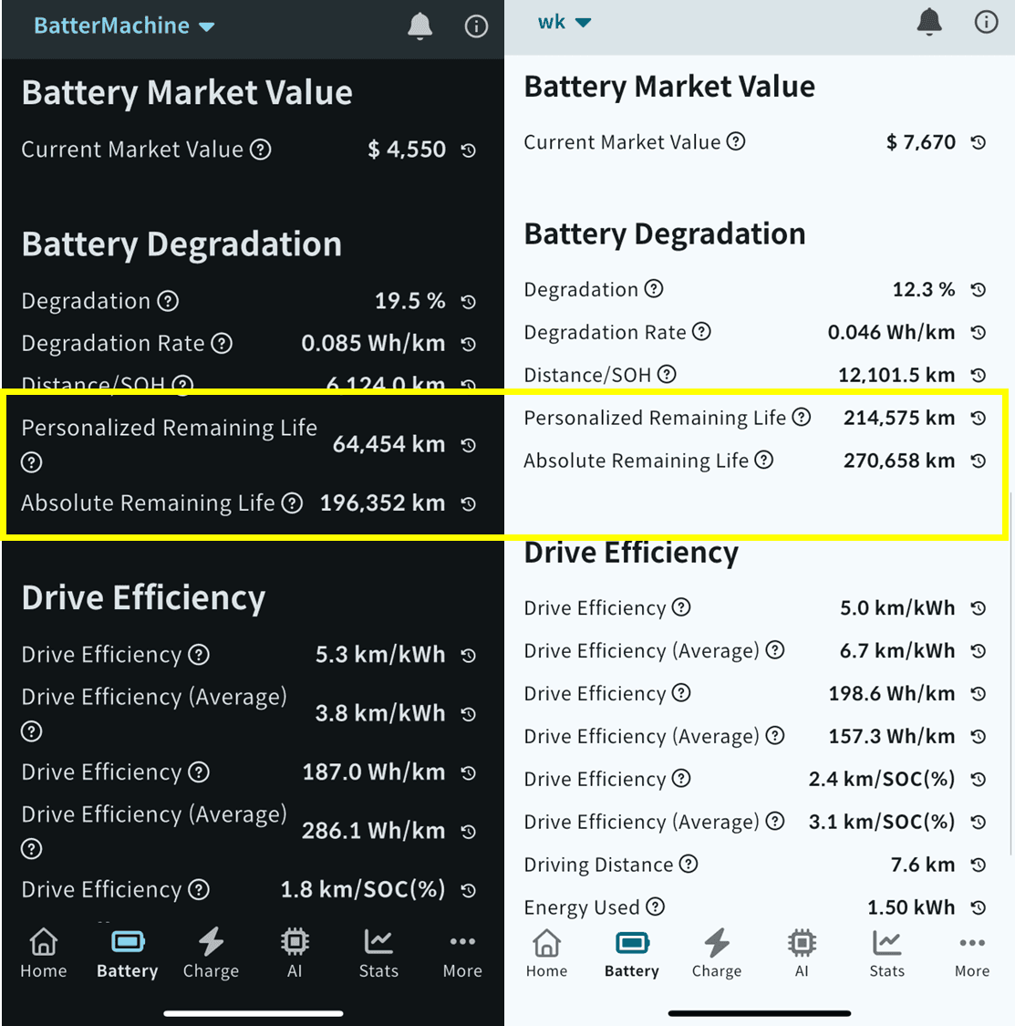Show help for Current Market Value $ 4,550
Viewport: 1015px width, 1026px height.
coord(261,150)
